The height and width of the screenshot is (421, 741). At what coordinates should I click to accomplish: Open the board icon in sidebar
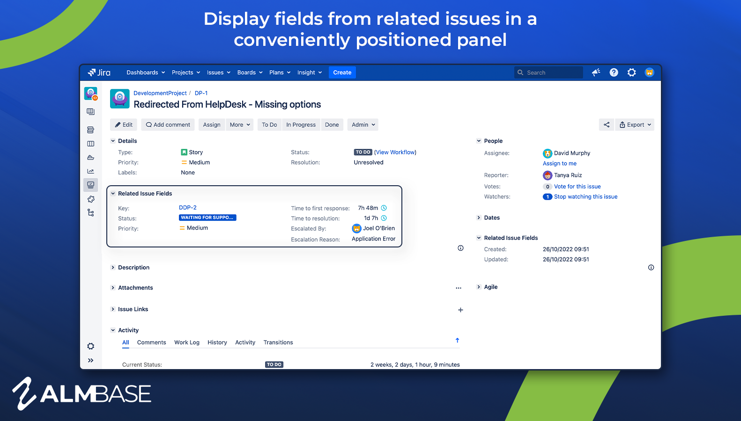pyautogui.click(x=91, y=112)
